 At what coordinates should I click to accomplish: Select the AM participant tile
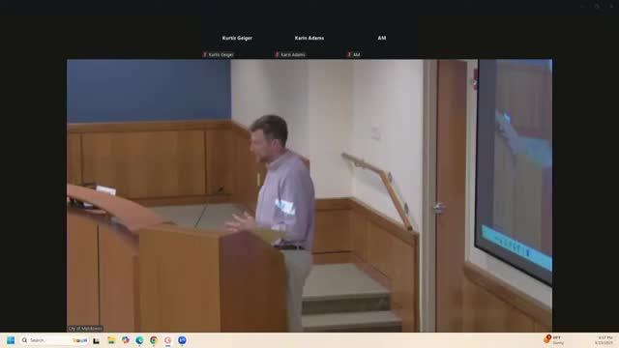[381, 39]
